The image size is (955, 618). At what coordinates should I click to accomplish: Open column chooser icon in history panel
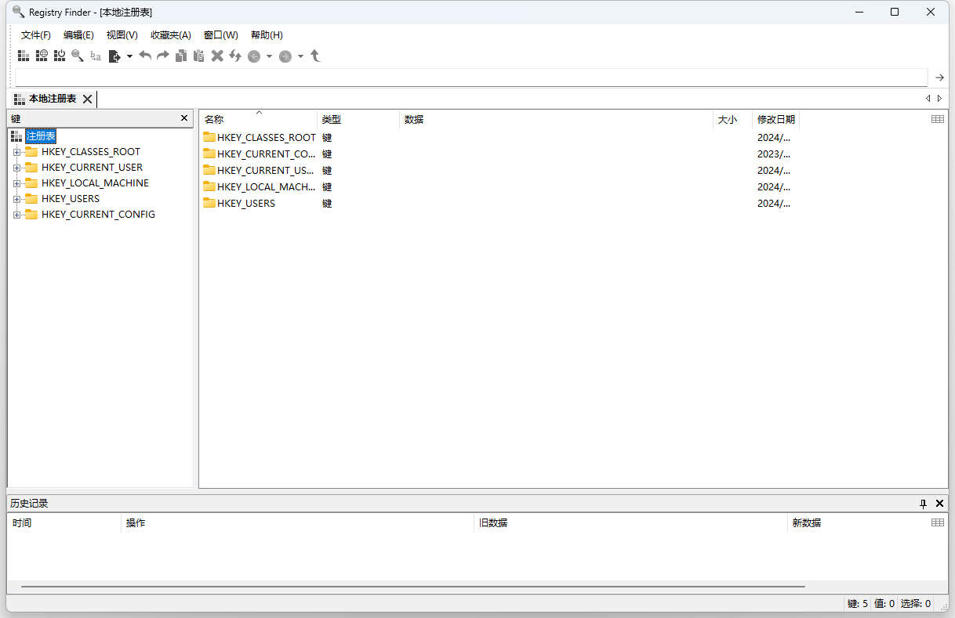tap(938, 522)
